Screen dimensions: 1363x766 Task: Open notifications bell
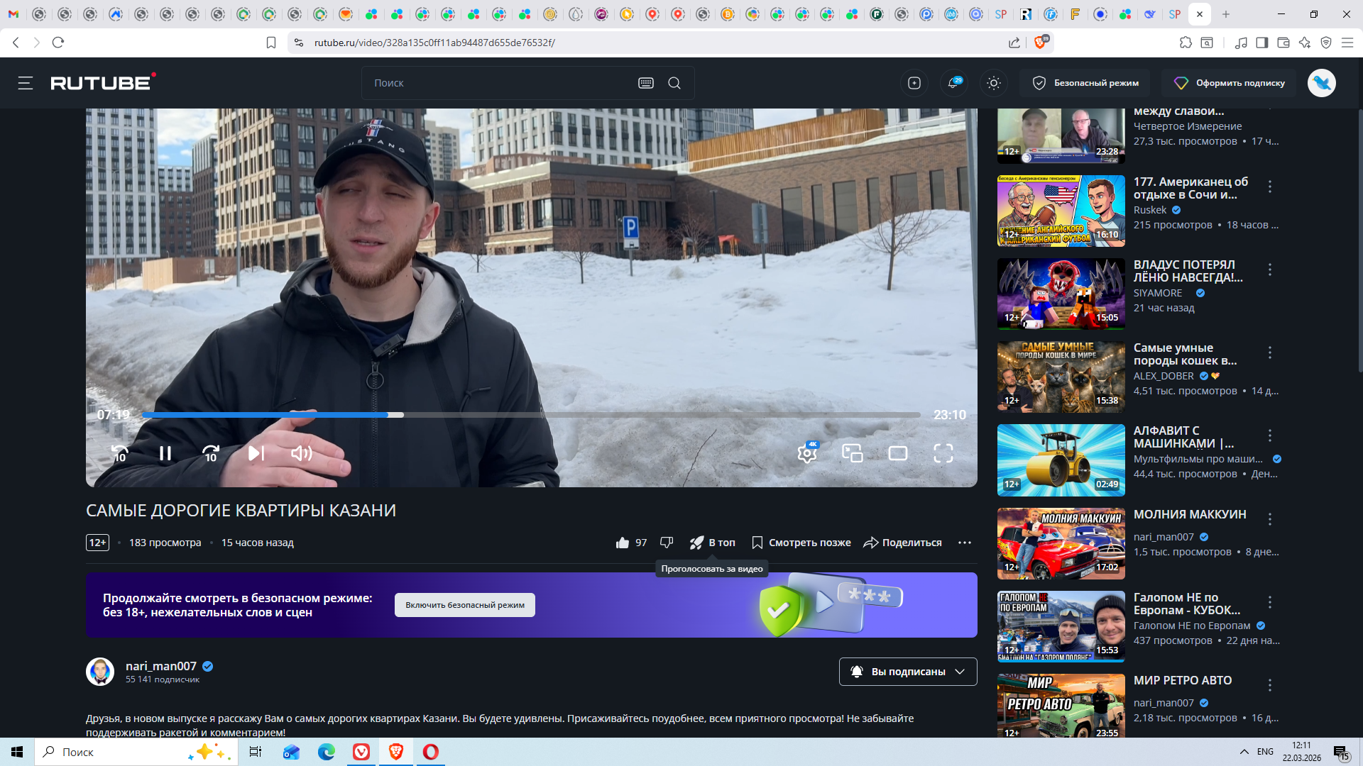(953, 83)
